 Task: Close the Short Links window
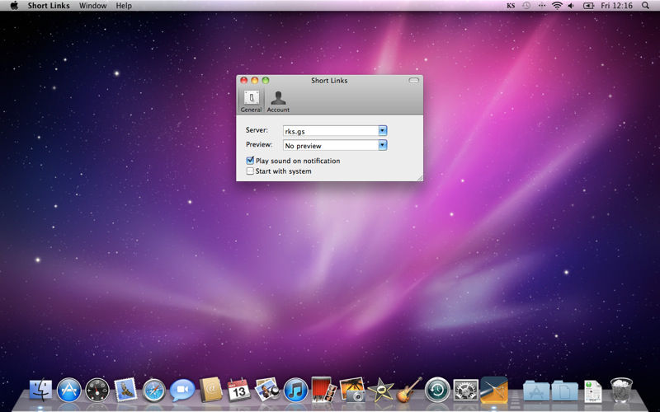[243, 80]
